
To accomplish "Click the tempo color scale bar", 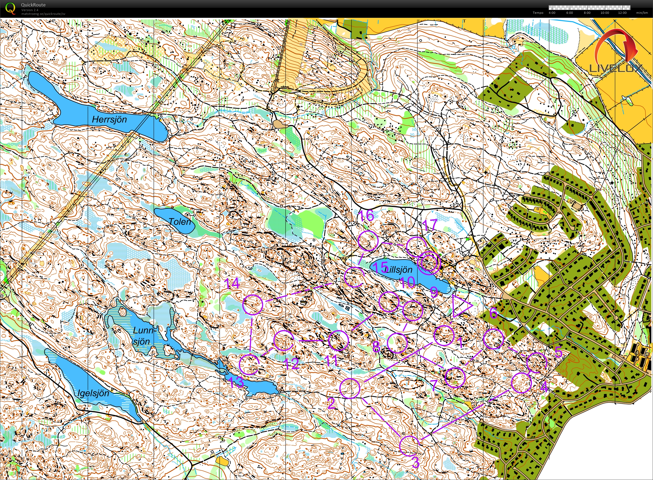I will pyautogui.click(x=589, y=8).
